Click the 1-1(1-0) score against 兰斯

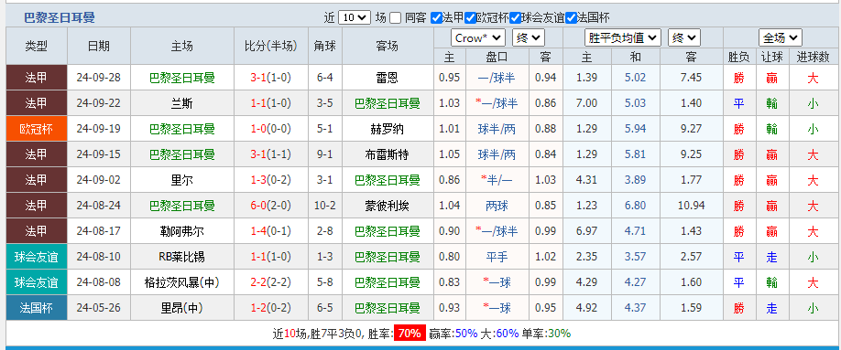tap(271, 104)
